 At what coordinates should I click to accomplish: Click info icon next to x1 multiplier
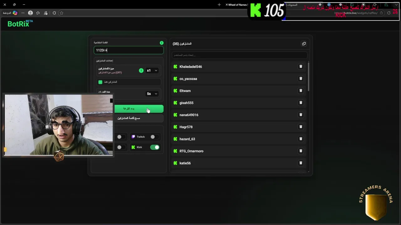141,71
